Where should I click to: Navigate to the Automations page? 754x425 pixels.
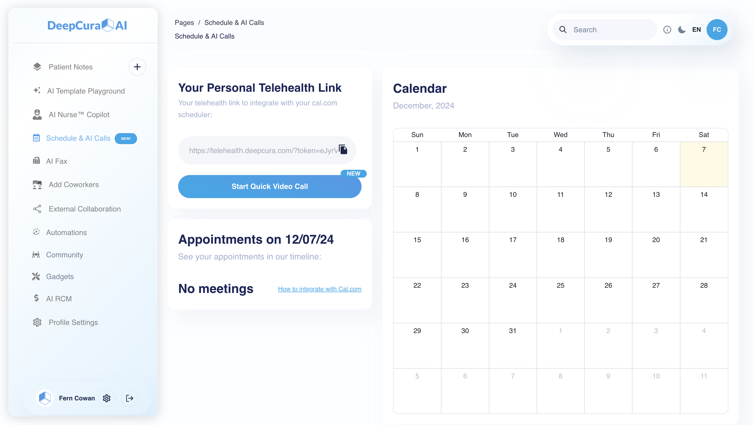66,232
